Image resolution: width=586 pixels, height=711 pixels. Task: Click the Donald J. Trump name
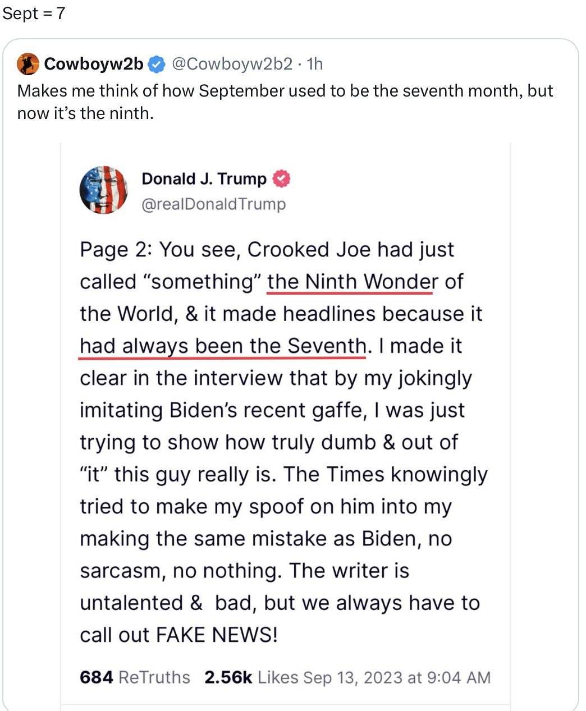pyautogui.click(x=204, y=179)
